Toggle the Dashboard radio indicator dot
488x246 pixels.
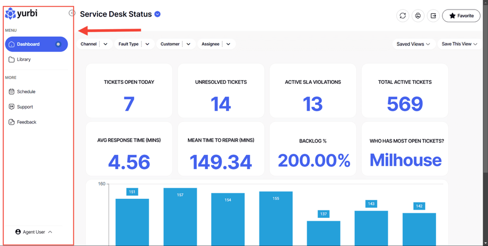pyautogui.click(x=58, y=44)
